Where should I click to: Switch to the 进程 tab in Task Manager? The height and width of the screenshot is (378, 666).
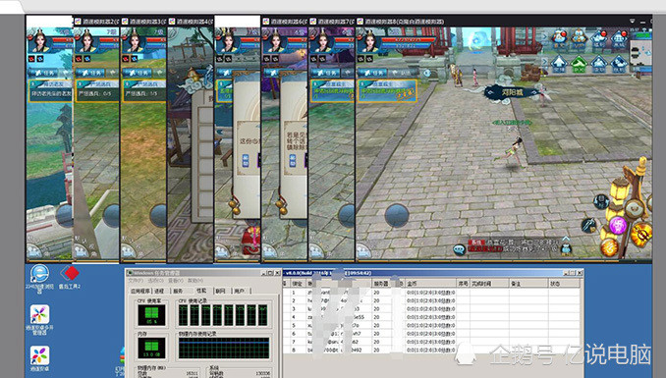point(159,291)
